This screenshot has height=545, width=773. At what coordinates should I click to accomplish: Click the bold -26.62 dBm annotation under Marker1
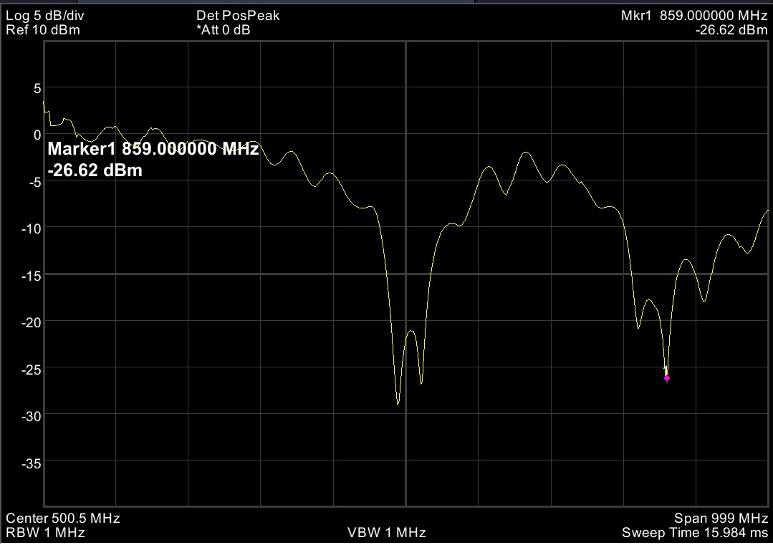95,170
